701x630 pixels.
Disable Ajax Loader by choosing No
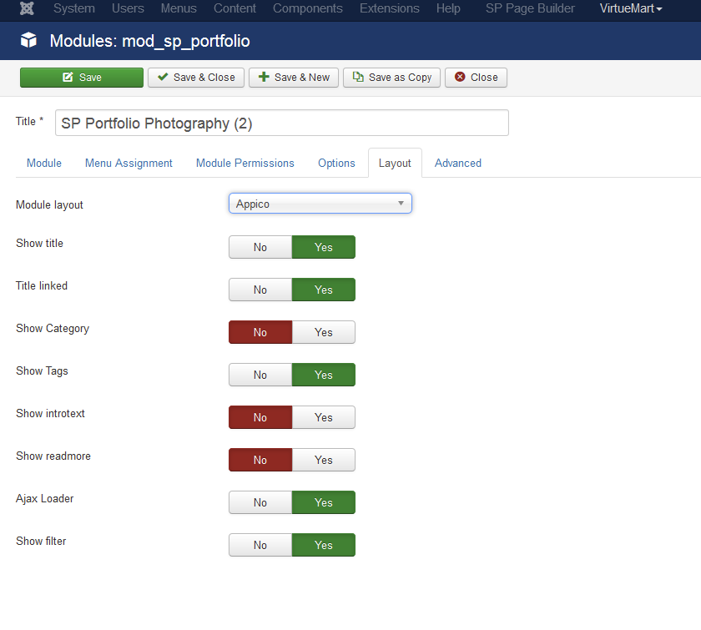[x=260, y=502]
